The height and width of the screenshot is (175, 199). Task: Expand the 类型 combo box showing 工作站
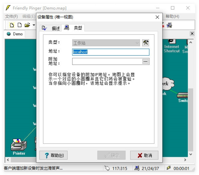tap(106, 43)
